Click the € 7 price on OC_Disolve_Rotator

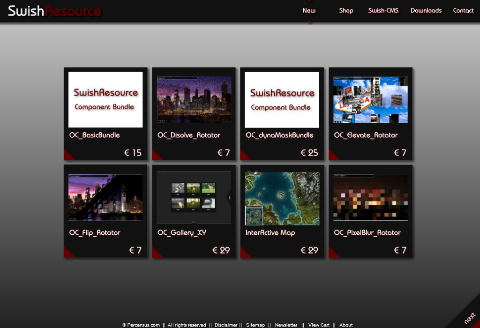click(224, 153)
